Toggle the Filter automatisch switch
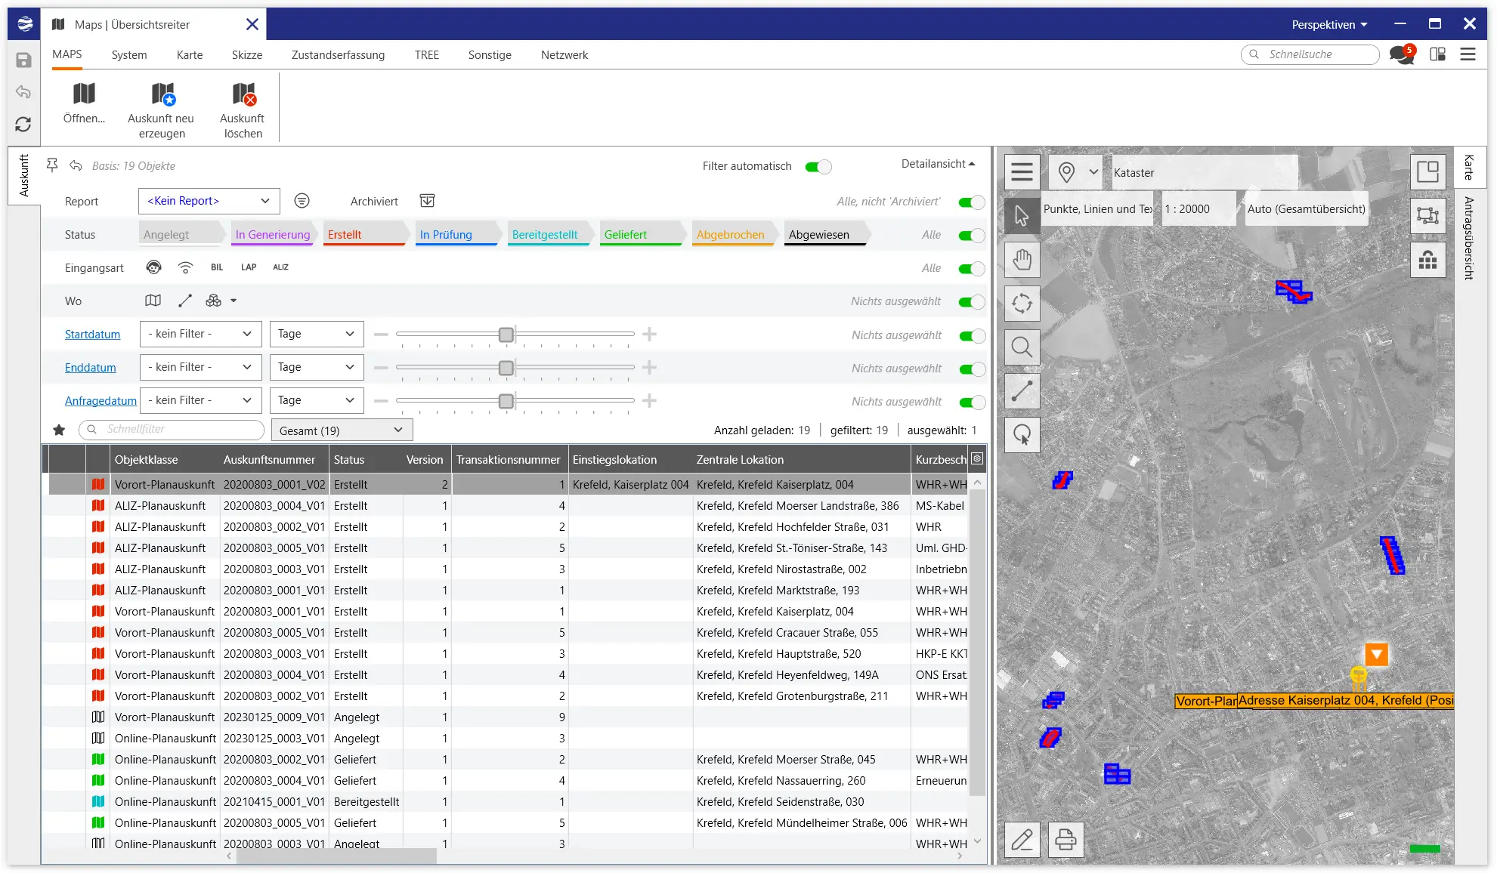 coord(818,166)
